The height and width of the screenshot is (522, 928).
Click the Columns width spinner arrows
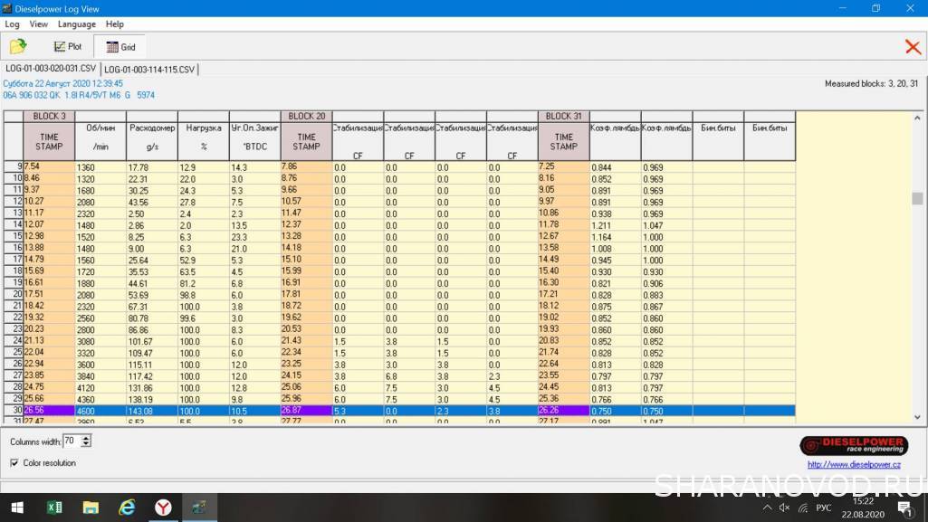[x=86, y=441]
